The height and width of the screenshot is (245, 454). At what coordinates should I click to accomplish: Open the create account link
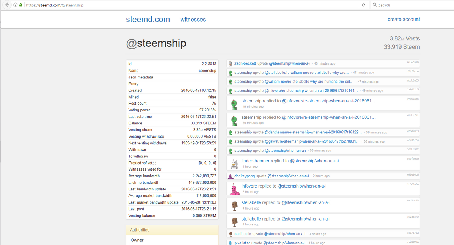point(404,19)
